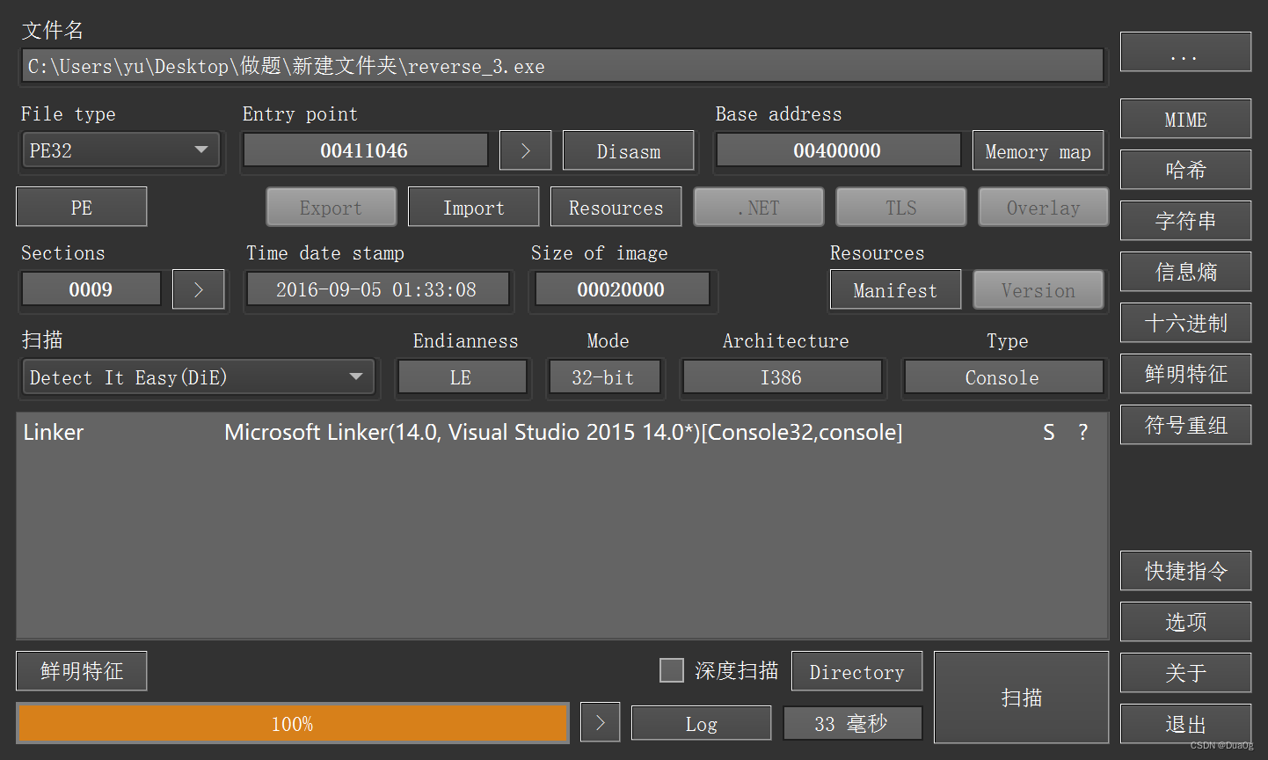
Task: View strings with the 字符串 button
Action: (x=1184, y=221)
